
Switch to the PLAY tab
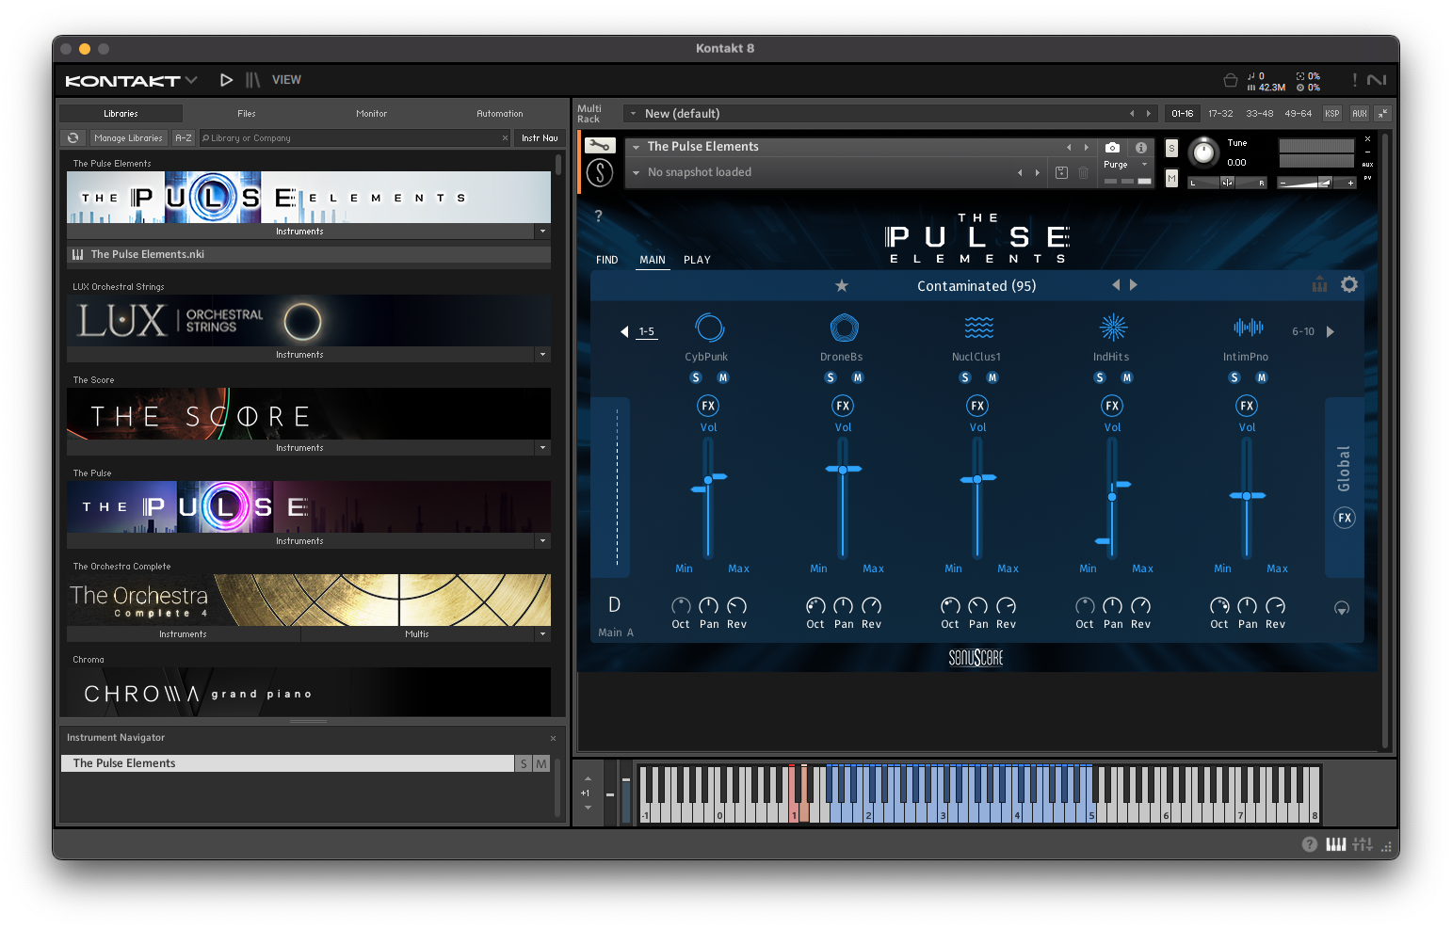point(697,260)
